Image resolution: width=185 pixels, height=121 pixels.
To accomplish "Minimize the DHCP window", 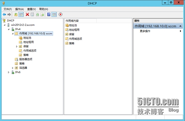I will [165, 3].
